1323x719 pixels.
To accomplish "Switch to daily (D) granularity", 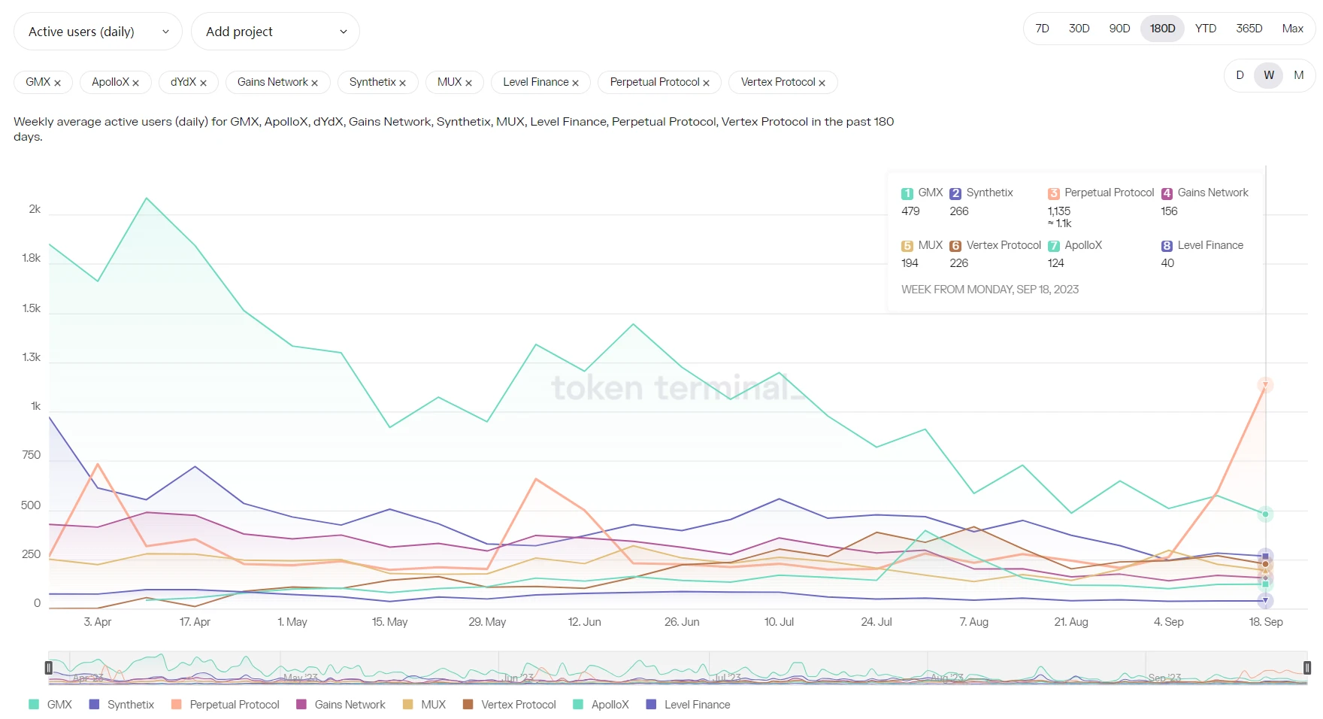I will pyautogui.click(x=1240, y=75).
